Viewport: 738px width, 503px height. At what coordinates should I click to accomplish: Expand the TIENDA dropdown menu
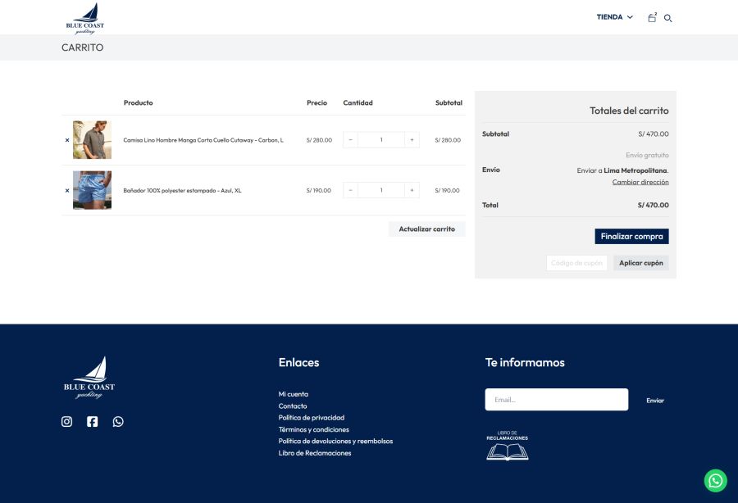coord(613,16)
